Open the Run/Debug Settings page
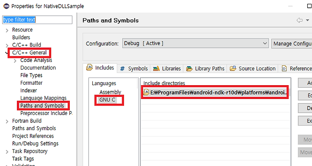The height and width of the screenshot is (166, 312). (x=35, y=144)
